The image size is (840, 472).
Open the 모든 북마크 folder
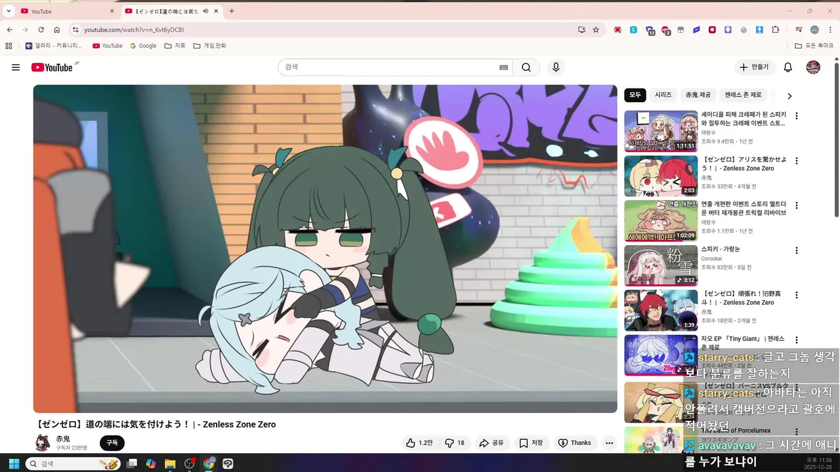tap(814, 46)
